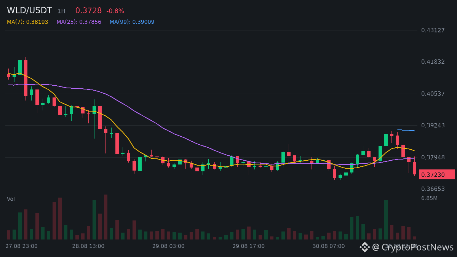457x257 pixels.
Task: Click the highlighted 0.37230 current price tag
Action: coord(436,174)
